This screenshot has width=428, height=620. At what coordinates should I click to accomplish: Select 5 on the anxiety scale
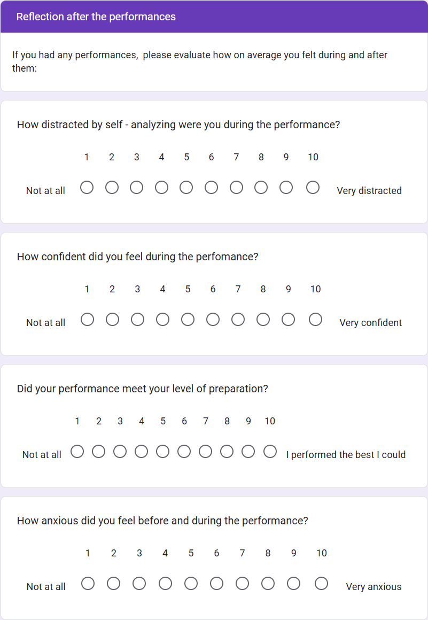click(x=191, y=584)
